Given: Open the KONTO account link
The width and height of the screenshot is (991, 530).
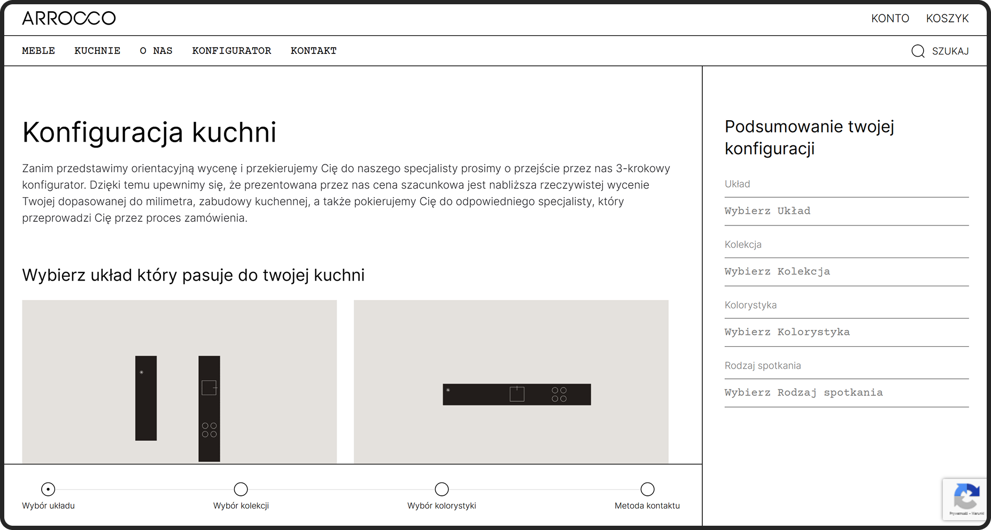Looking at the screenshot, I should coord(890,19).
